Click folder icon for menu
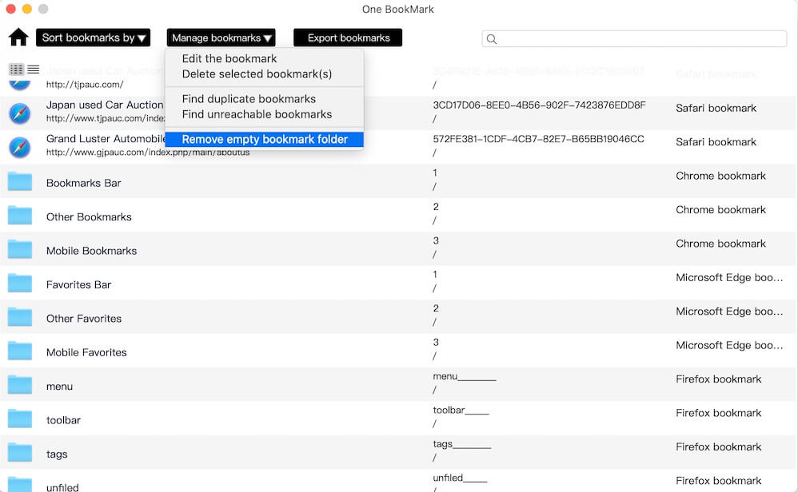 point(20,385)
